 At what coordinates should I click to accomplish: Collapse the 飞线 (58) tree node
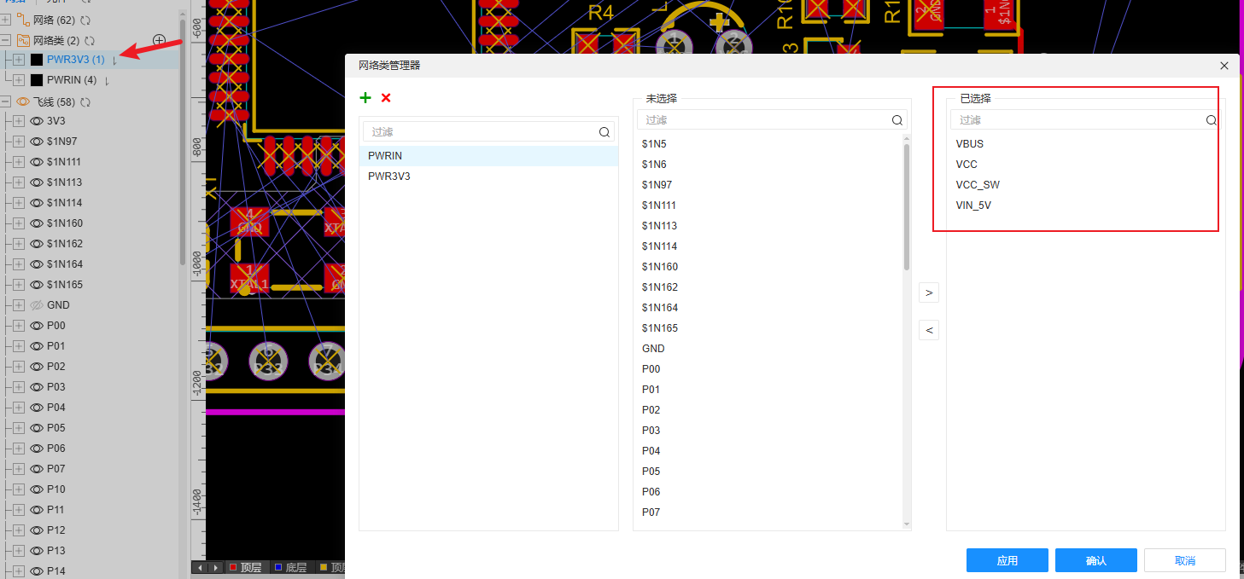tap(5, 101)
